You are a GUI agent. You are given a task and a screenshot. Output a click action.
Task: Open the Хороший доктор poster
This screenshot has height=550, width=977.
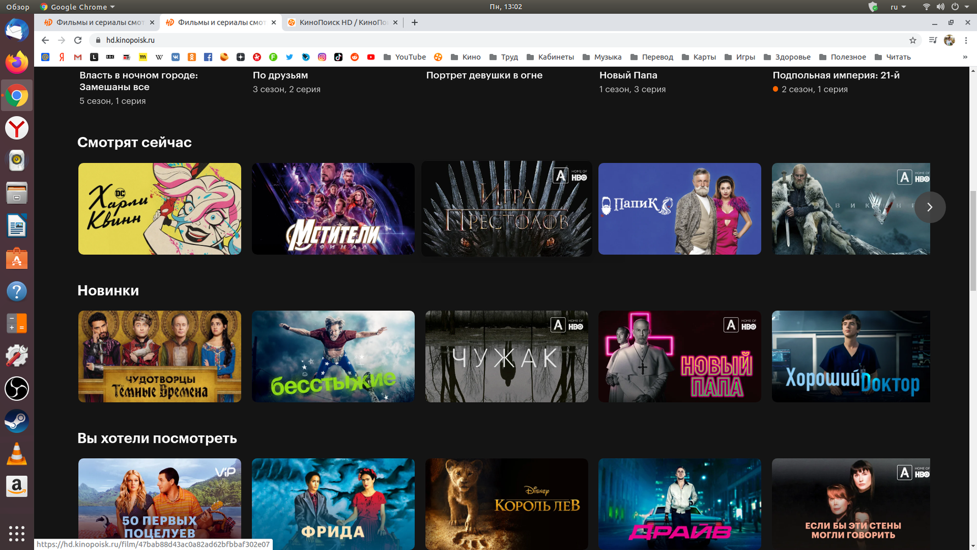(851, 356)
